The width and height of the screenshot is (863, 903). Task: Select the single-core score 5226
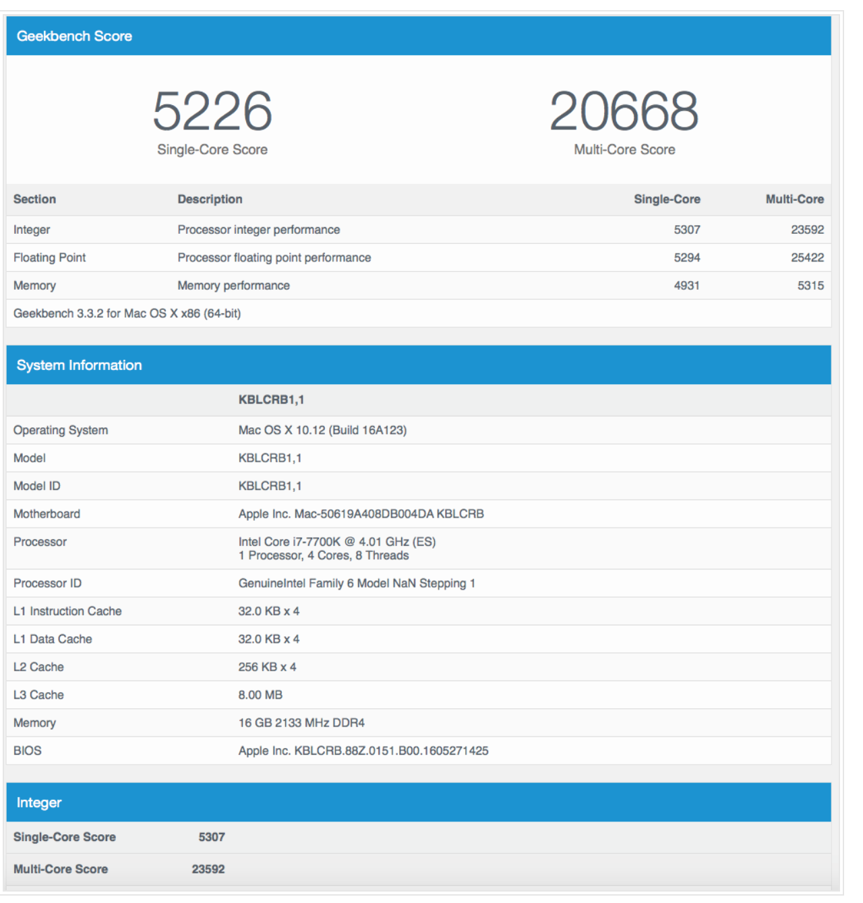click(212, 111)
